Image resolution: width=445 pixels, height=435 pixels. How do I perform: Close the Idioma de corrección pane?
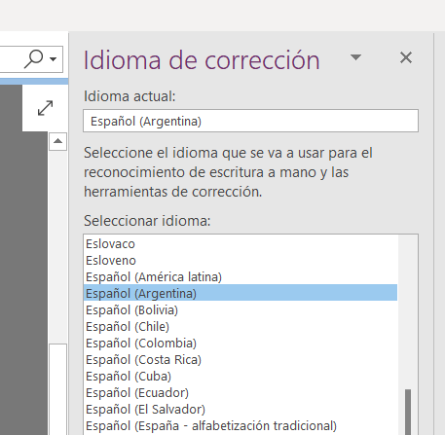pyautogui.click(x=406, y=57)
